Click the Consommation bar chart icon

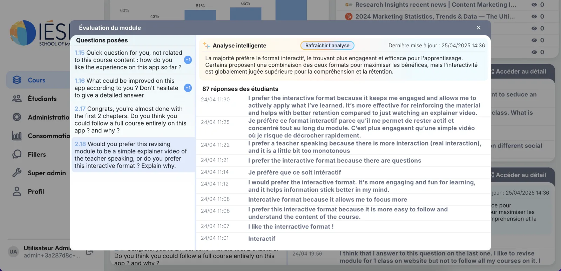pos(17,136)
